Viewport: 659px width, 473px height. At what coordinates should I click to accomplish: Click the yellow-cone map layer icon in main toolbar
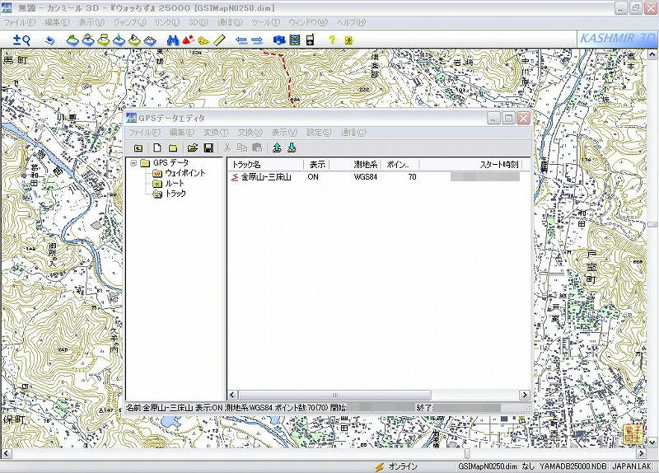[x=88, y=40]
